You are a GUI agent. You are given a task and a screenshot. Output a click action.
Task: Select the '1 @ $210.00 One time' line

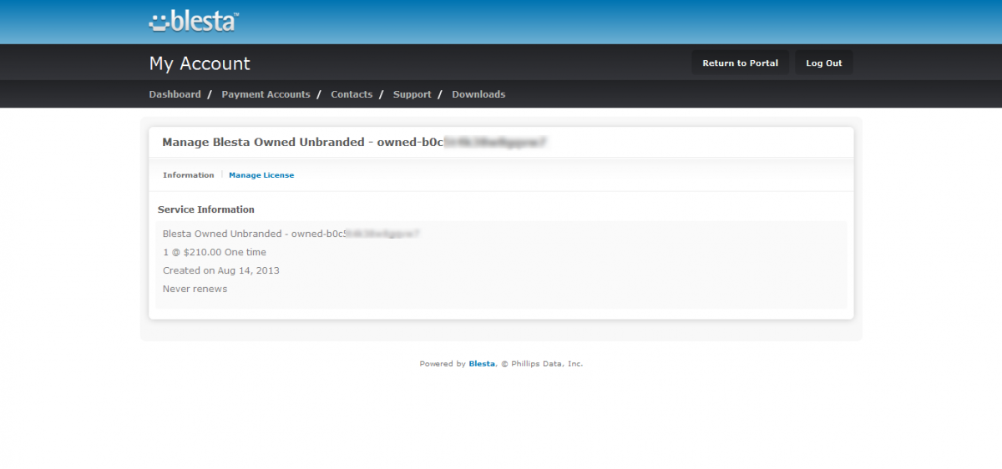pos(215,252)
